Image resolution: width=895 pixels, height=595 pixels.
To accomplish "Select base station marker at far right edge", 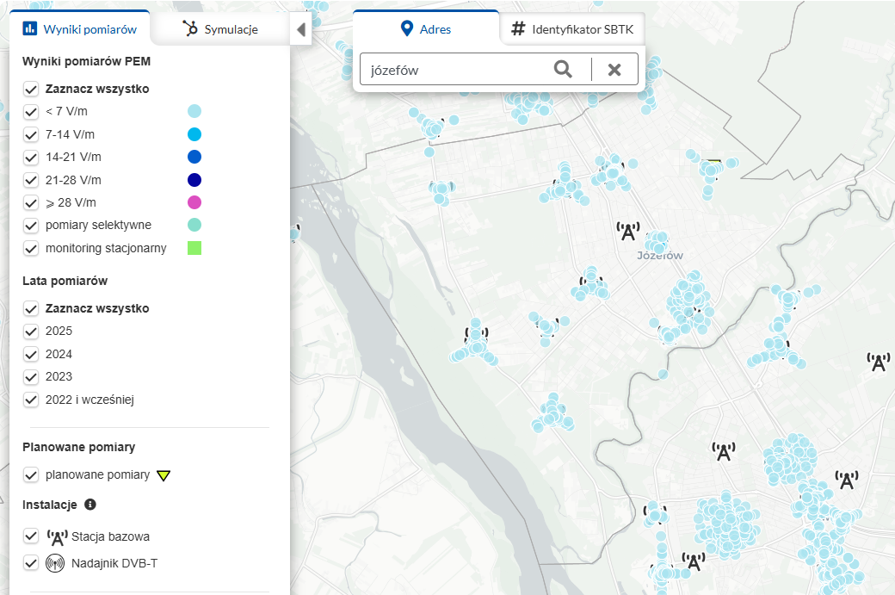I will 879,362.
